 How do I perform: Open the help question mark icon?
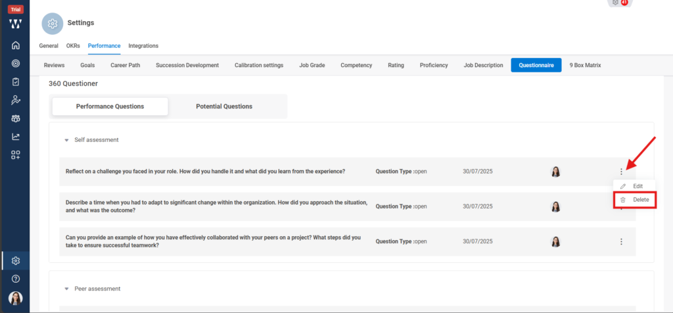16,279
